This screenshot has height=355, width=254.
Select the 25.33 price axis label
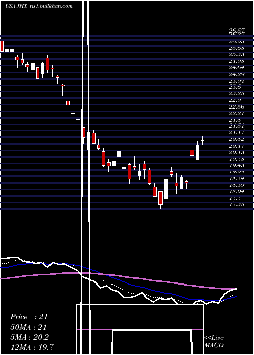pos(237,55)
